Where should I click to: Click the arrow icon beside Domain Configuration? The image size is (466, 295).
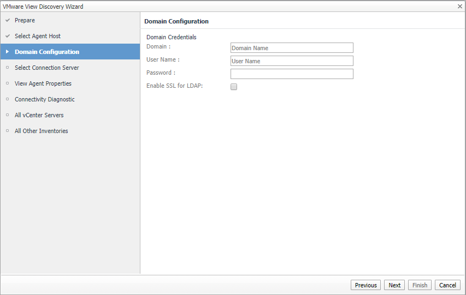[8, 52]
